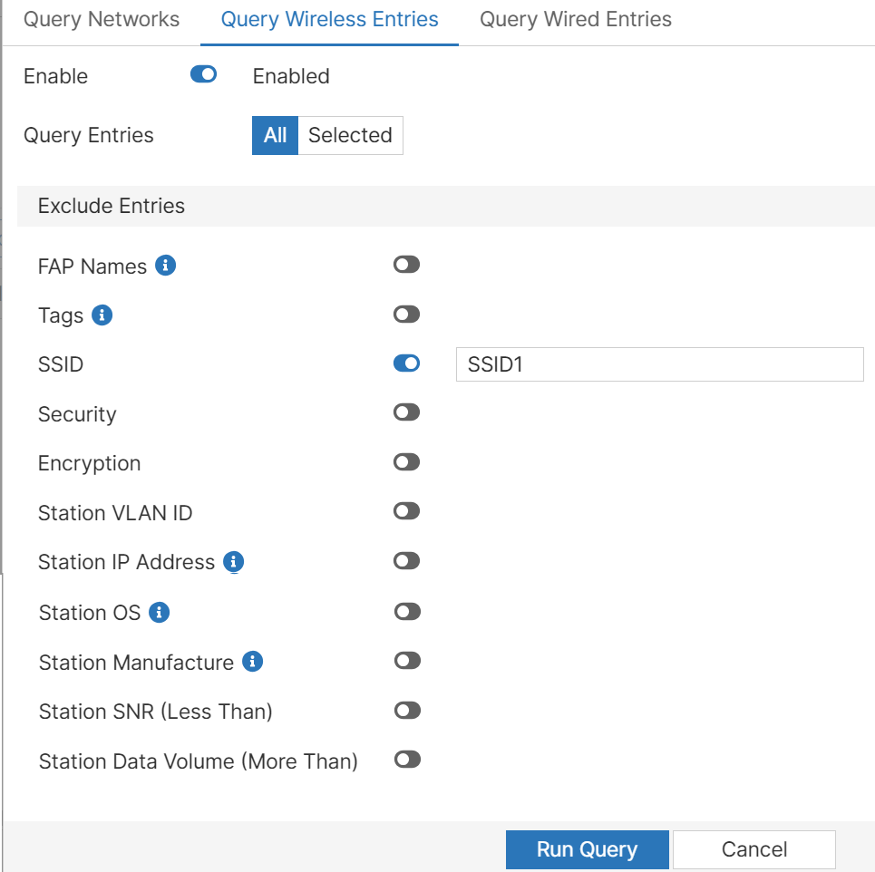The width and height of the screenshot is (875, 872).
Task: Click the Station IP Address info icon
Action: 234,562
